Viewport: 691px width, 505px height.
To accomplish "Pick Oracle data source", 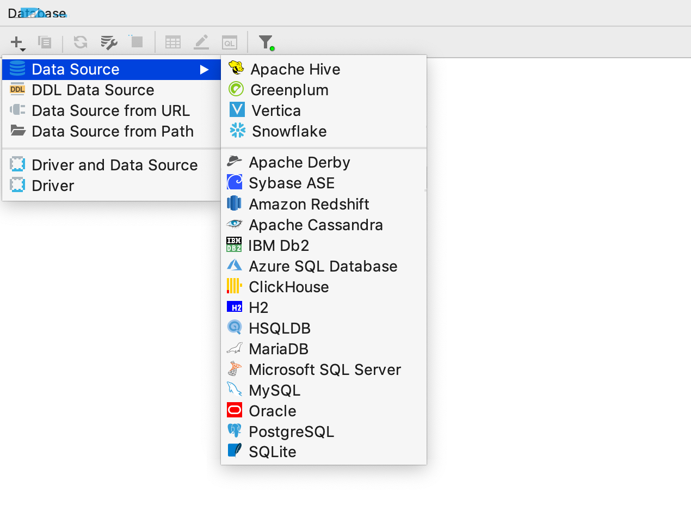I will [x=324, y=411].
